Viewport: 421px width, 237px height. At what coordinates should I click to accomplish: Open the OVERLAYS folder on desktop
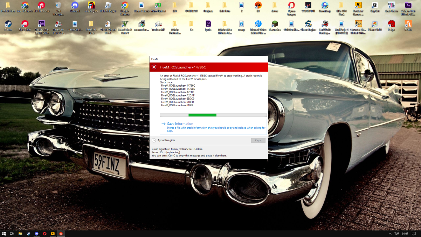pos(191,7)
